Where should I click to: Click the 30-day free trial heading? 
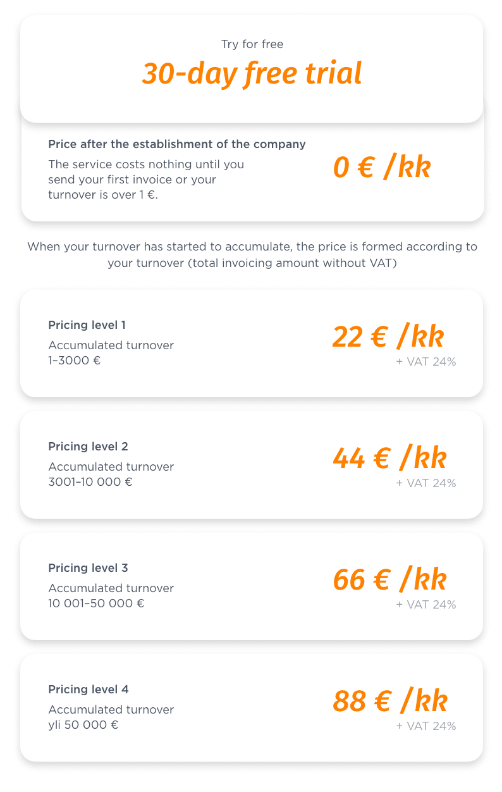(252, 75)
